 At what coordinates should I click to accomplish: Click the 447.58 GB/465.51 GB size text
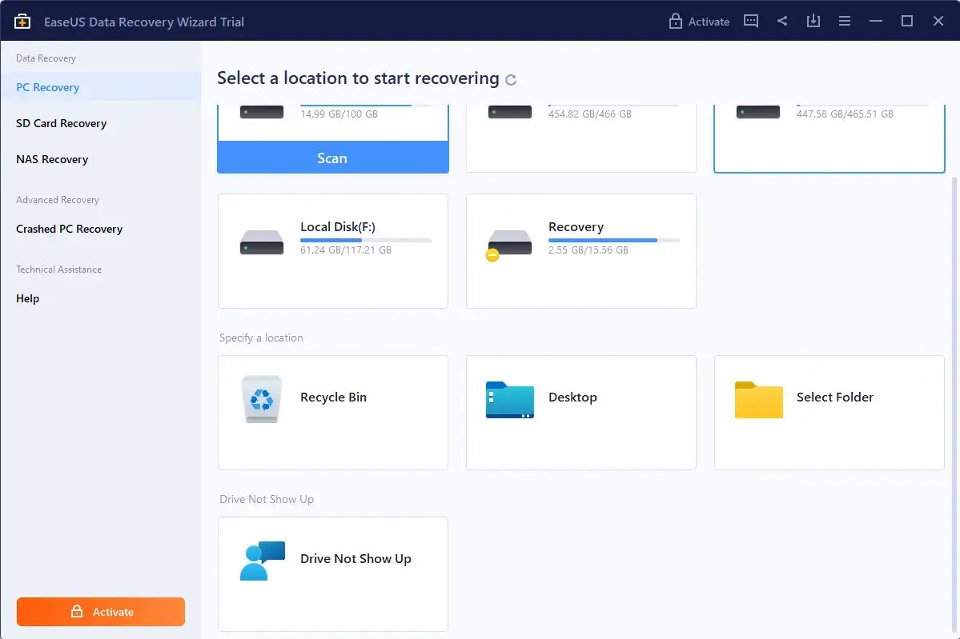point(844,114)
